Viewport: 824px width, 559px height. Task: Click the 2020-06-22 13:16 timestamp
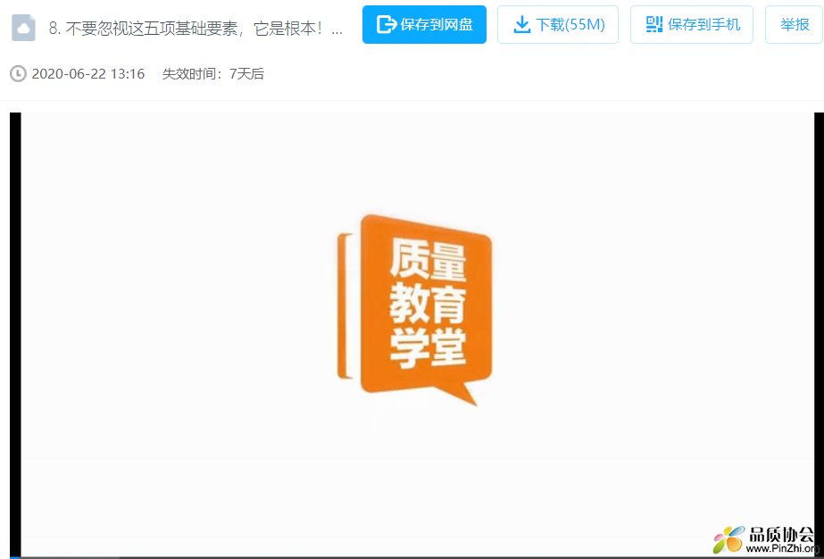pos(88,73)
